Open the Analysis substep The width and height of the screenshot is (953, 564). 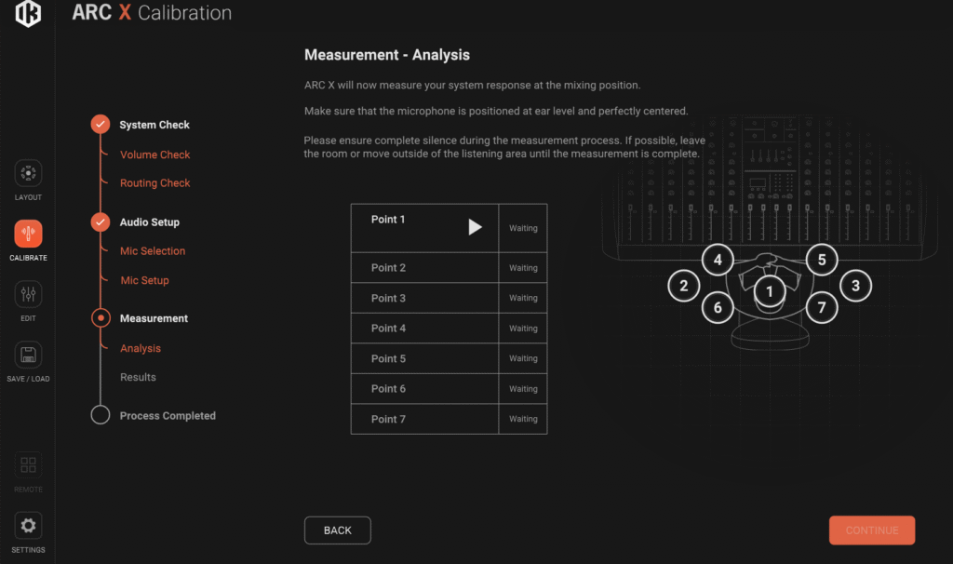click(x=141, y=348)
